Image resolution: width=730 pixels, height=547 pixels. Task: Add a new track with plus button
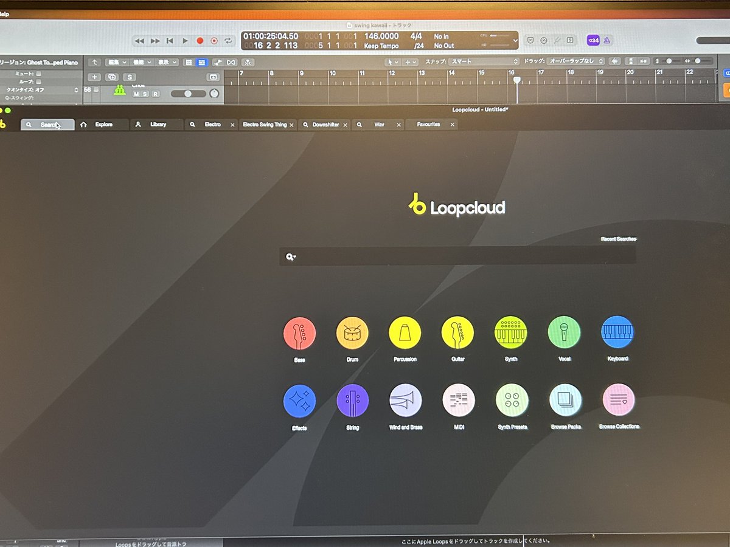94,77
